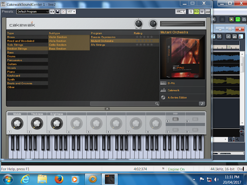Save the current preset with floppy icon

58,12
